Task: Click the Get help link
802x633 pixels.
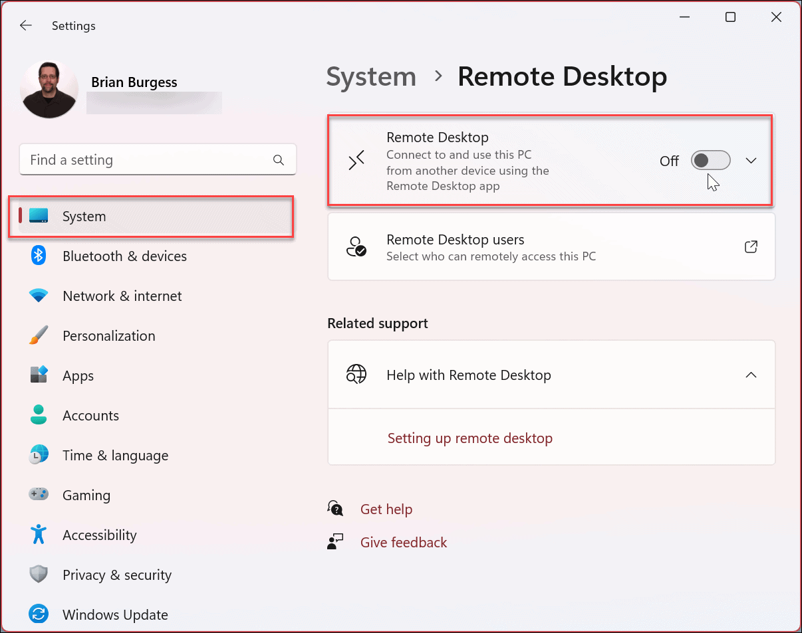Action: (386, 509)
